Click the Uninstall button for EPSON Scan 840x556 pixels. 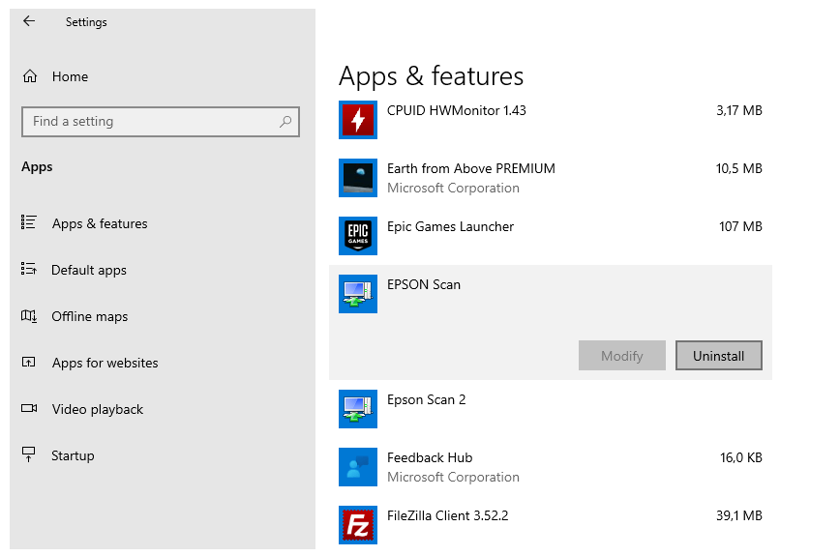[x=718, y=355]
